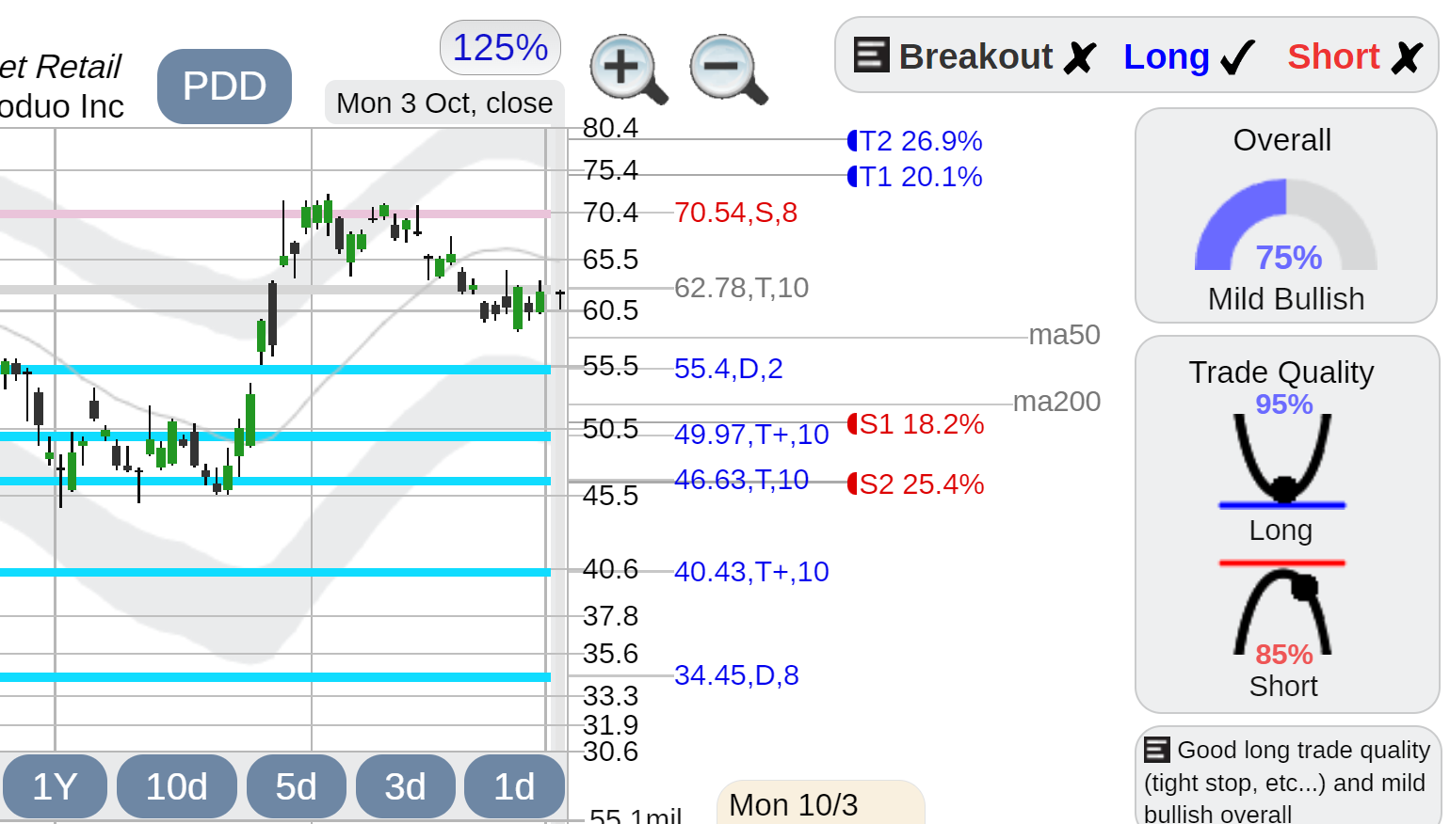Select the 1d timeframe button
The image size is (1450, 824).
pos(514,786)
